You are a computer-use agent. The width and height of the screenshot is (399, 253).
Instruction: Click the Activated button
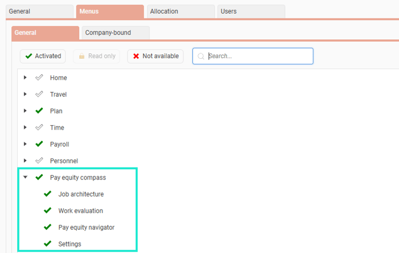click(43, 56)
